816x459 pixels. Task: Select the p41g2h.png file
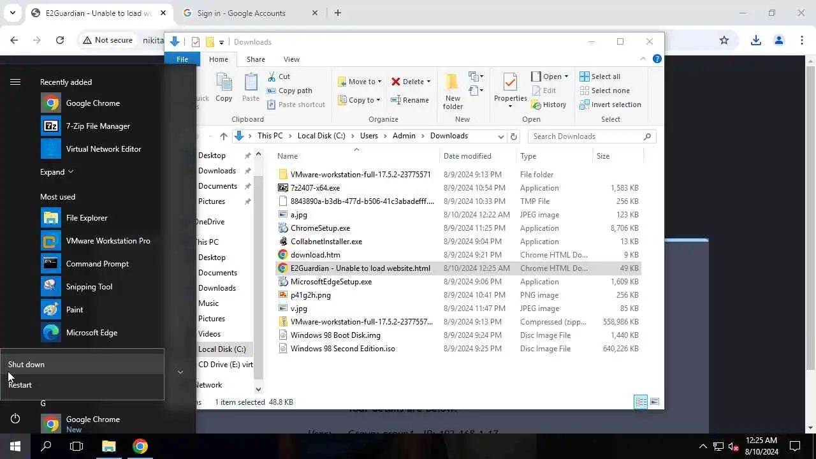click(x=310, y=295)
